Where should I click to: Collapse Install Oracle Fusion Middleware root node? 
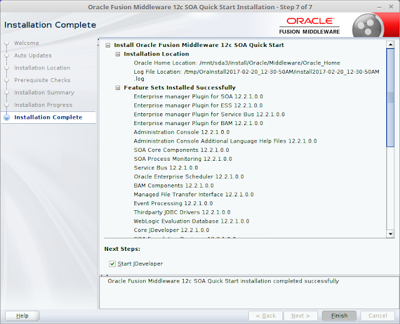click(108, 45)
